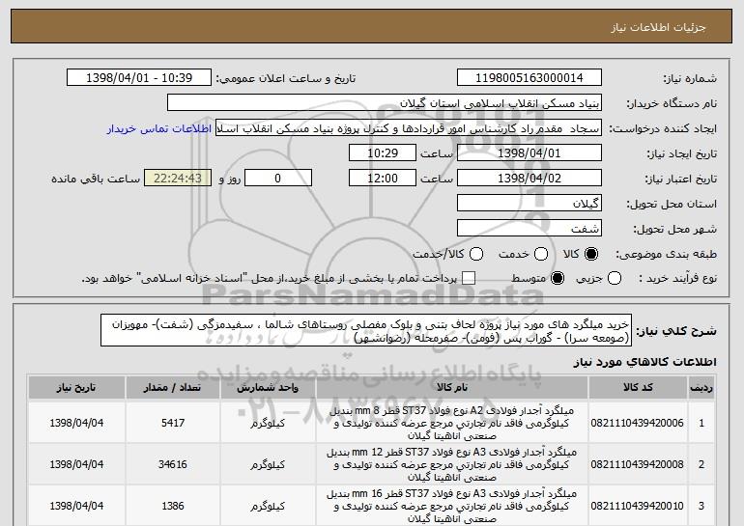This screenshot has height=526, width=744.
Task: Click the اطلاعات کالاهای مورد نیاز heading
Action: [644, 362]
